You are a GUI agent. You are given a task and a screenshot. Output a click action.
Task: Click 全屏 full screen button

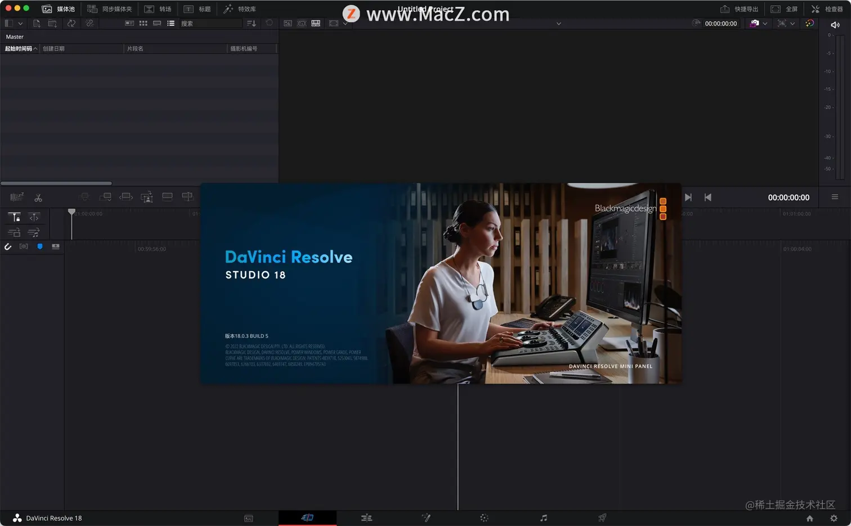coord(784,9)
